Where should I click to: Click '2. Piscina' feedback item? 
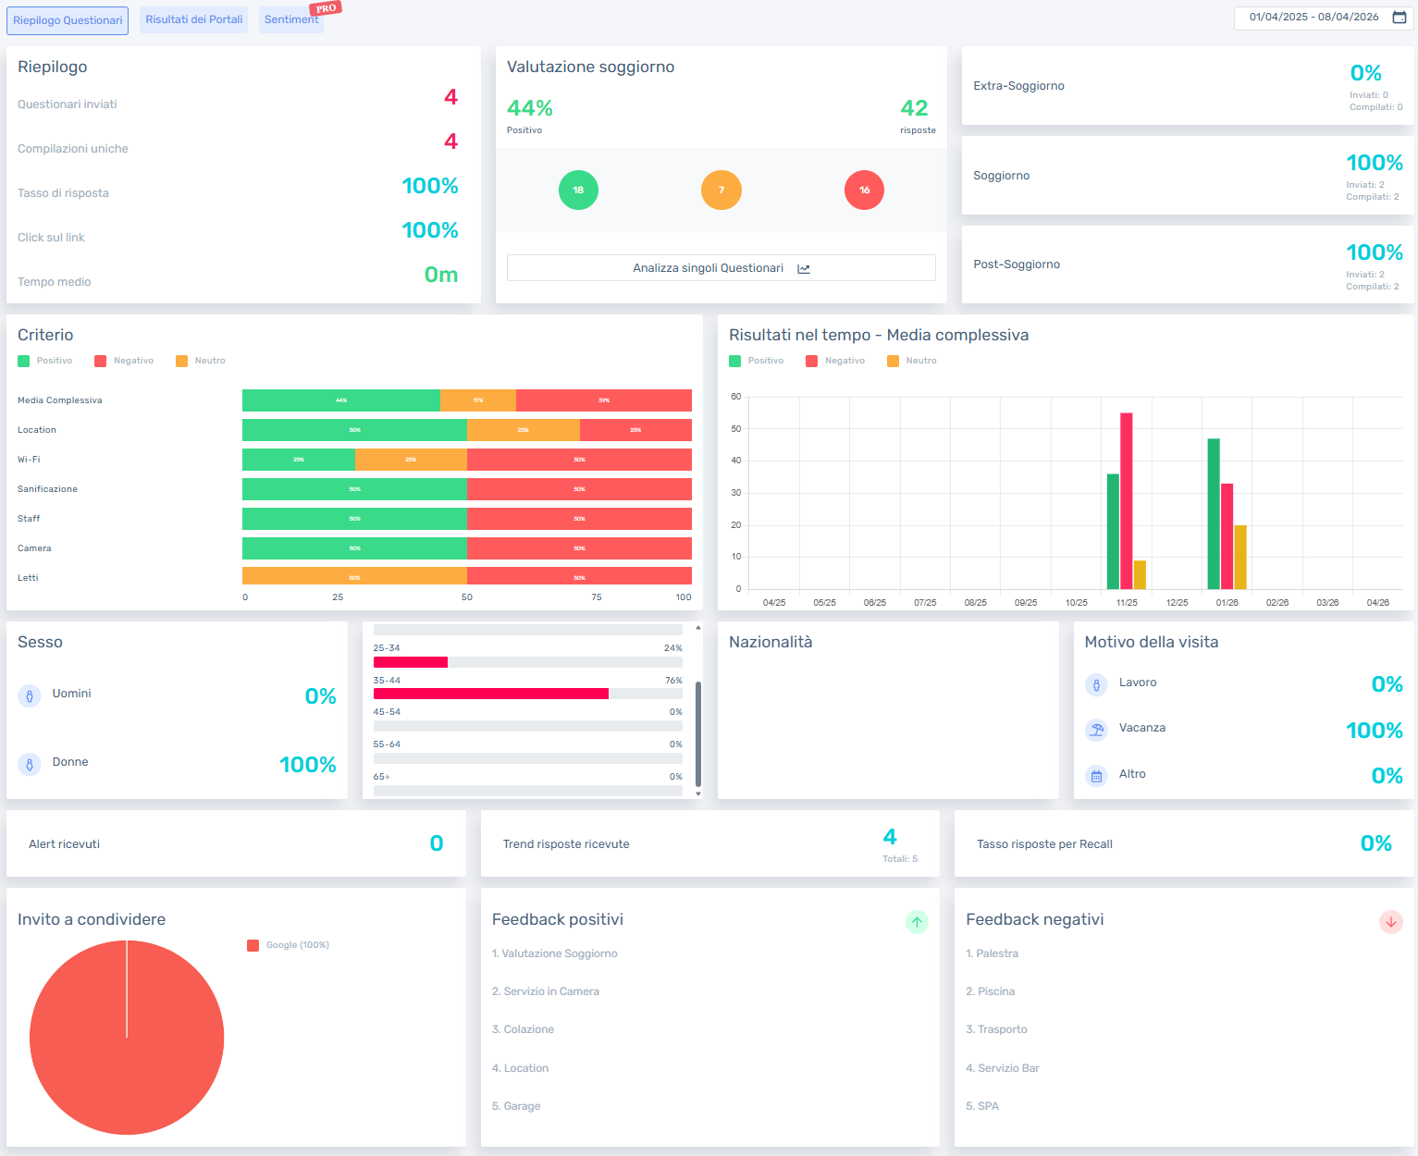(x=991, y=991)
